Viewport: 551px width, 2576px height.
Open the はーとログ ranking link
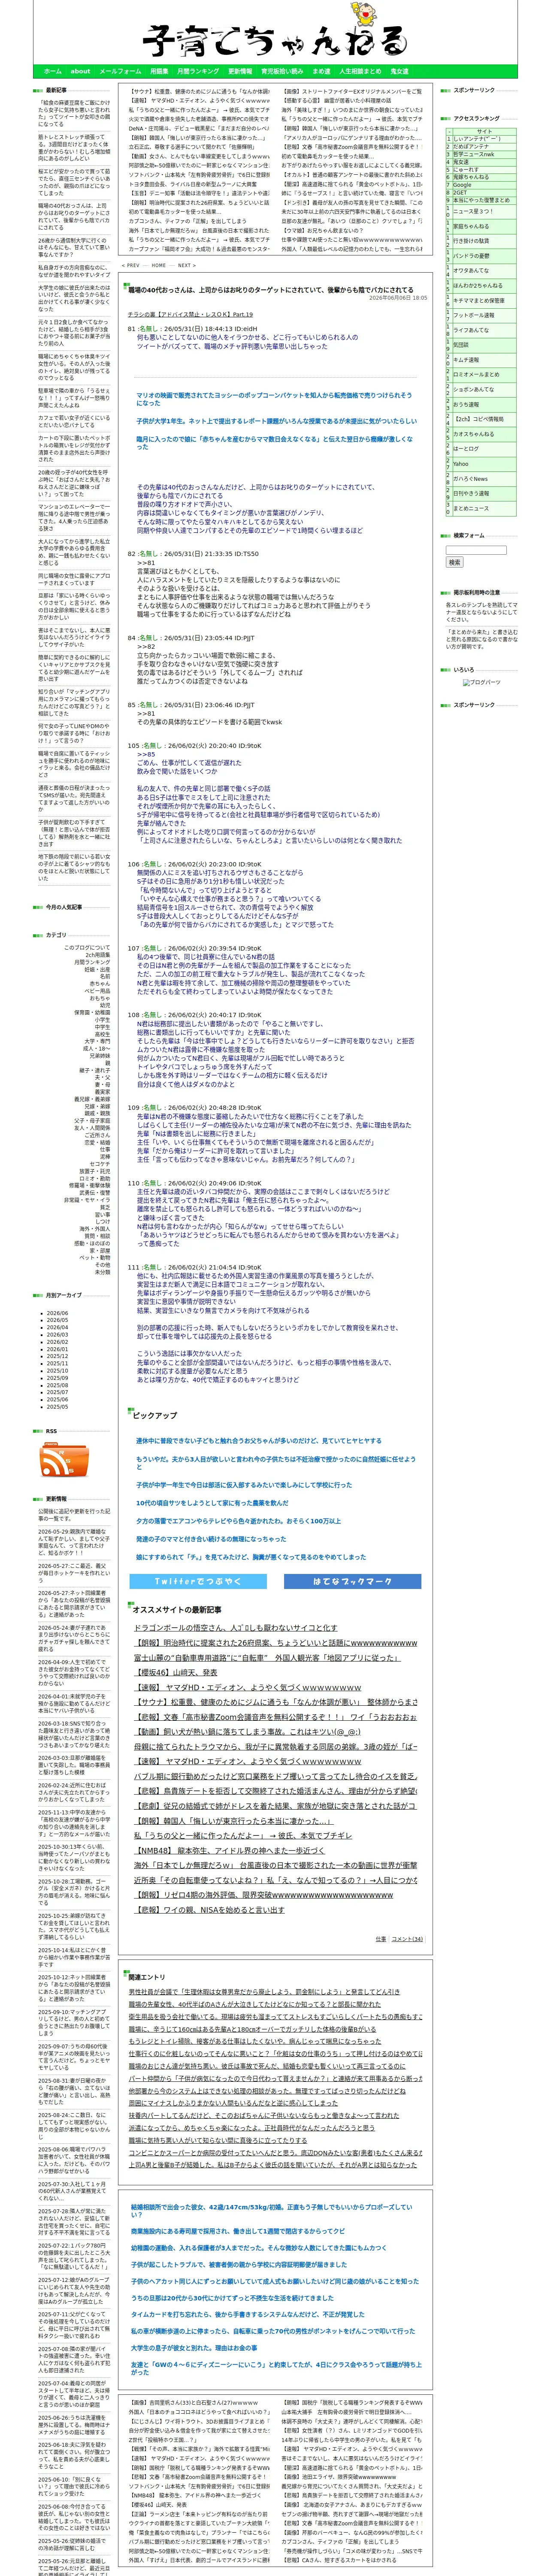pos(466,449)
